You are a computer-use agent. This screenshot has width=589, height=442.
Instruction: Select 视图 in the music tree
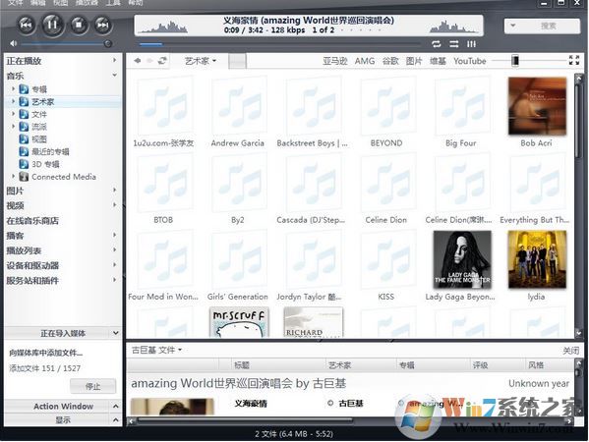(39, 139)
